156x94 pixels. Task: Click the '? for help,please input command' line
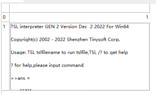(47, 65)
